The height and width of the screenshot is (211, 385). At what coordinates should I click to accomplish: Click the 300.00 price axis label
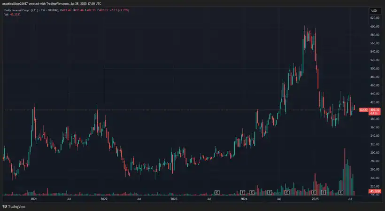point(374,153)
